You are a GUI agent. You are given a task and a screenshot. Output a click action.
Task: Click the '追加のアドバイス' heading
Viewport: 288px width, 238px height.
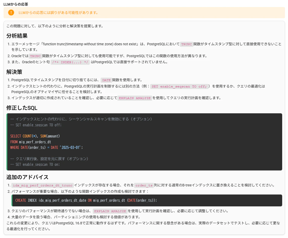[27, 177]
